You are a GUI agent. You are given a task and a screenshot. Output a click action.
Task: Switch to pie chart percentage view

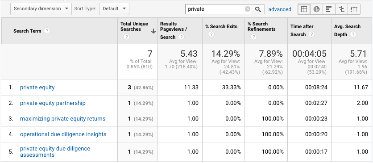[x=316, y=9]
